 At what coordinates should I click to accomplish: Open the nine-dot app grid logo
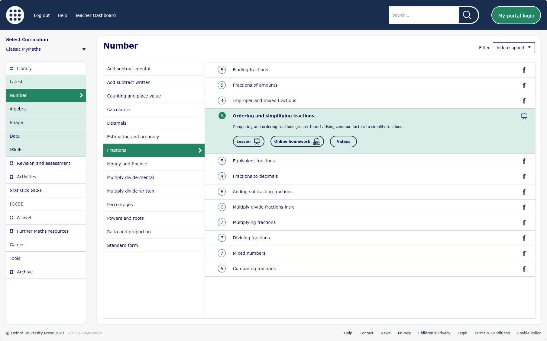tap(15, 15)
